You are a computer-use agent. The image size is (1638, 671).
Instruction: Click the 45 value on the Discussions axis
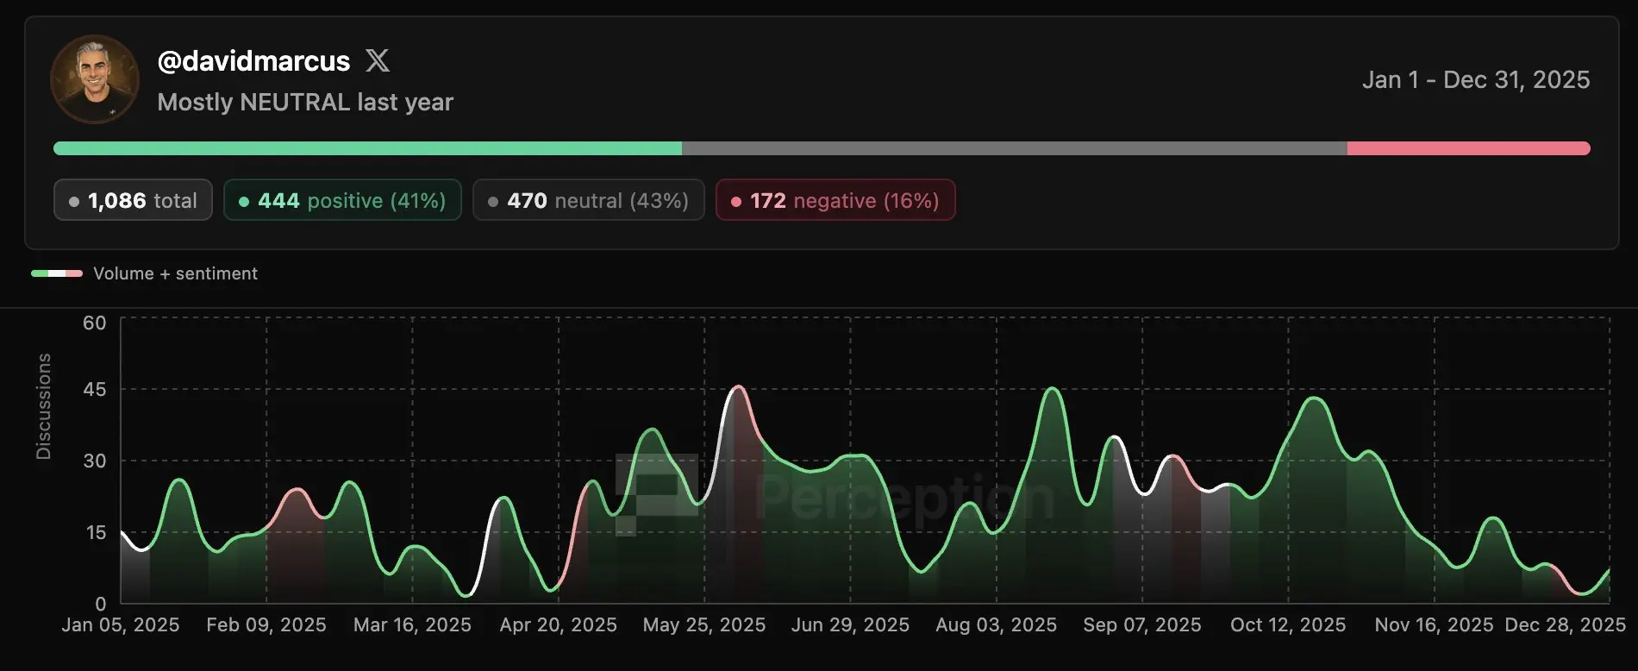pyautogui.click(x=95, y=389)
